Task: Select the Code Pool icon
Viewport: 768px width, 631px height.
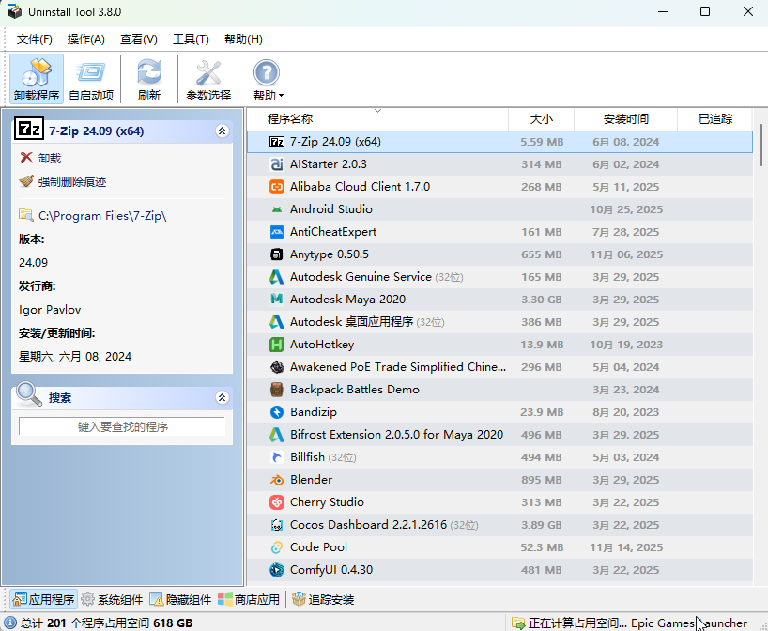Action: [x=277, y=547]
